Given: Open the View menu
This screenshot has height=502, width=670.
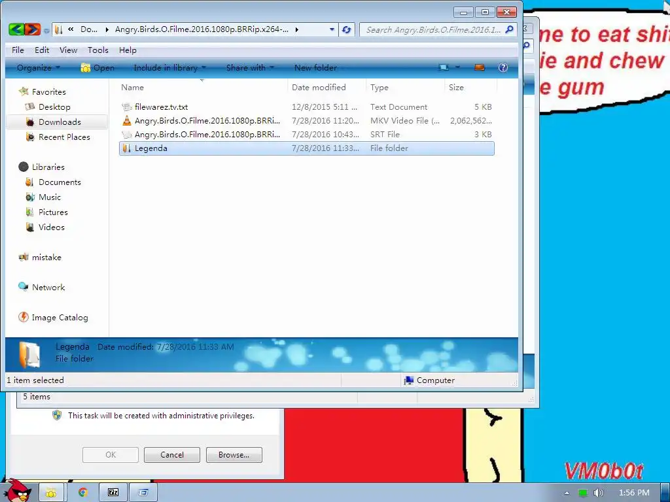Looking at the screenshot, I should pos(68,50).
